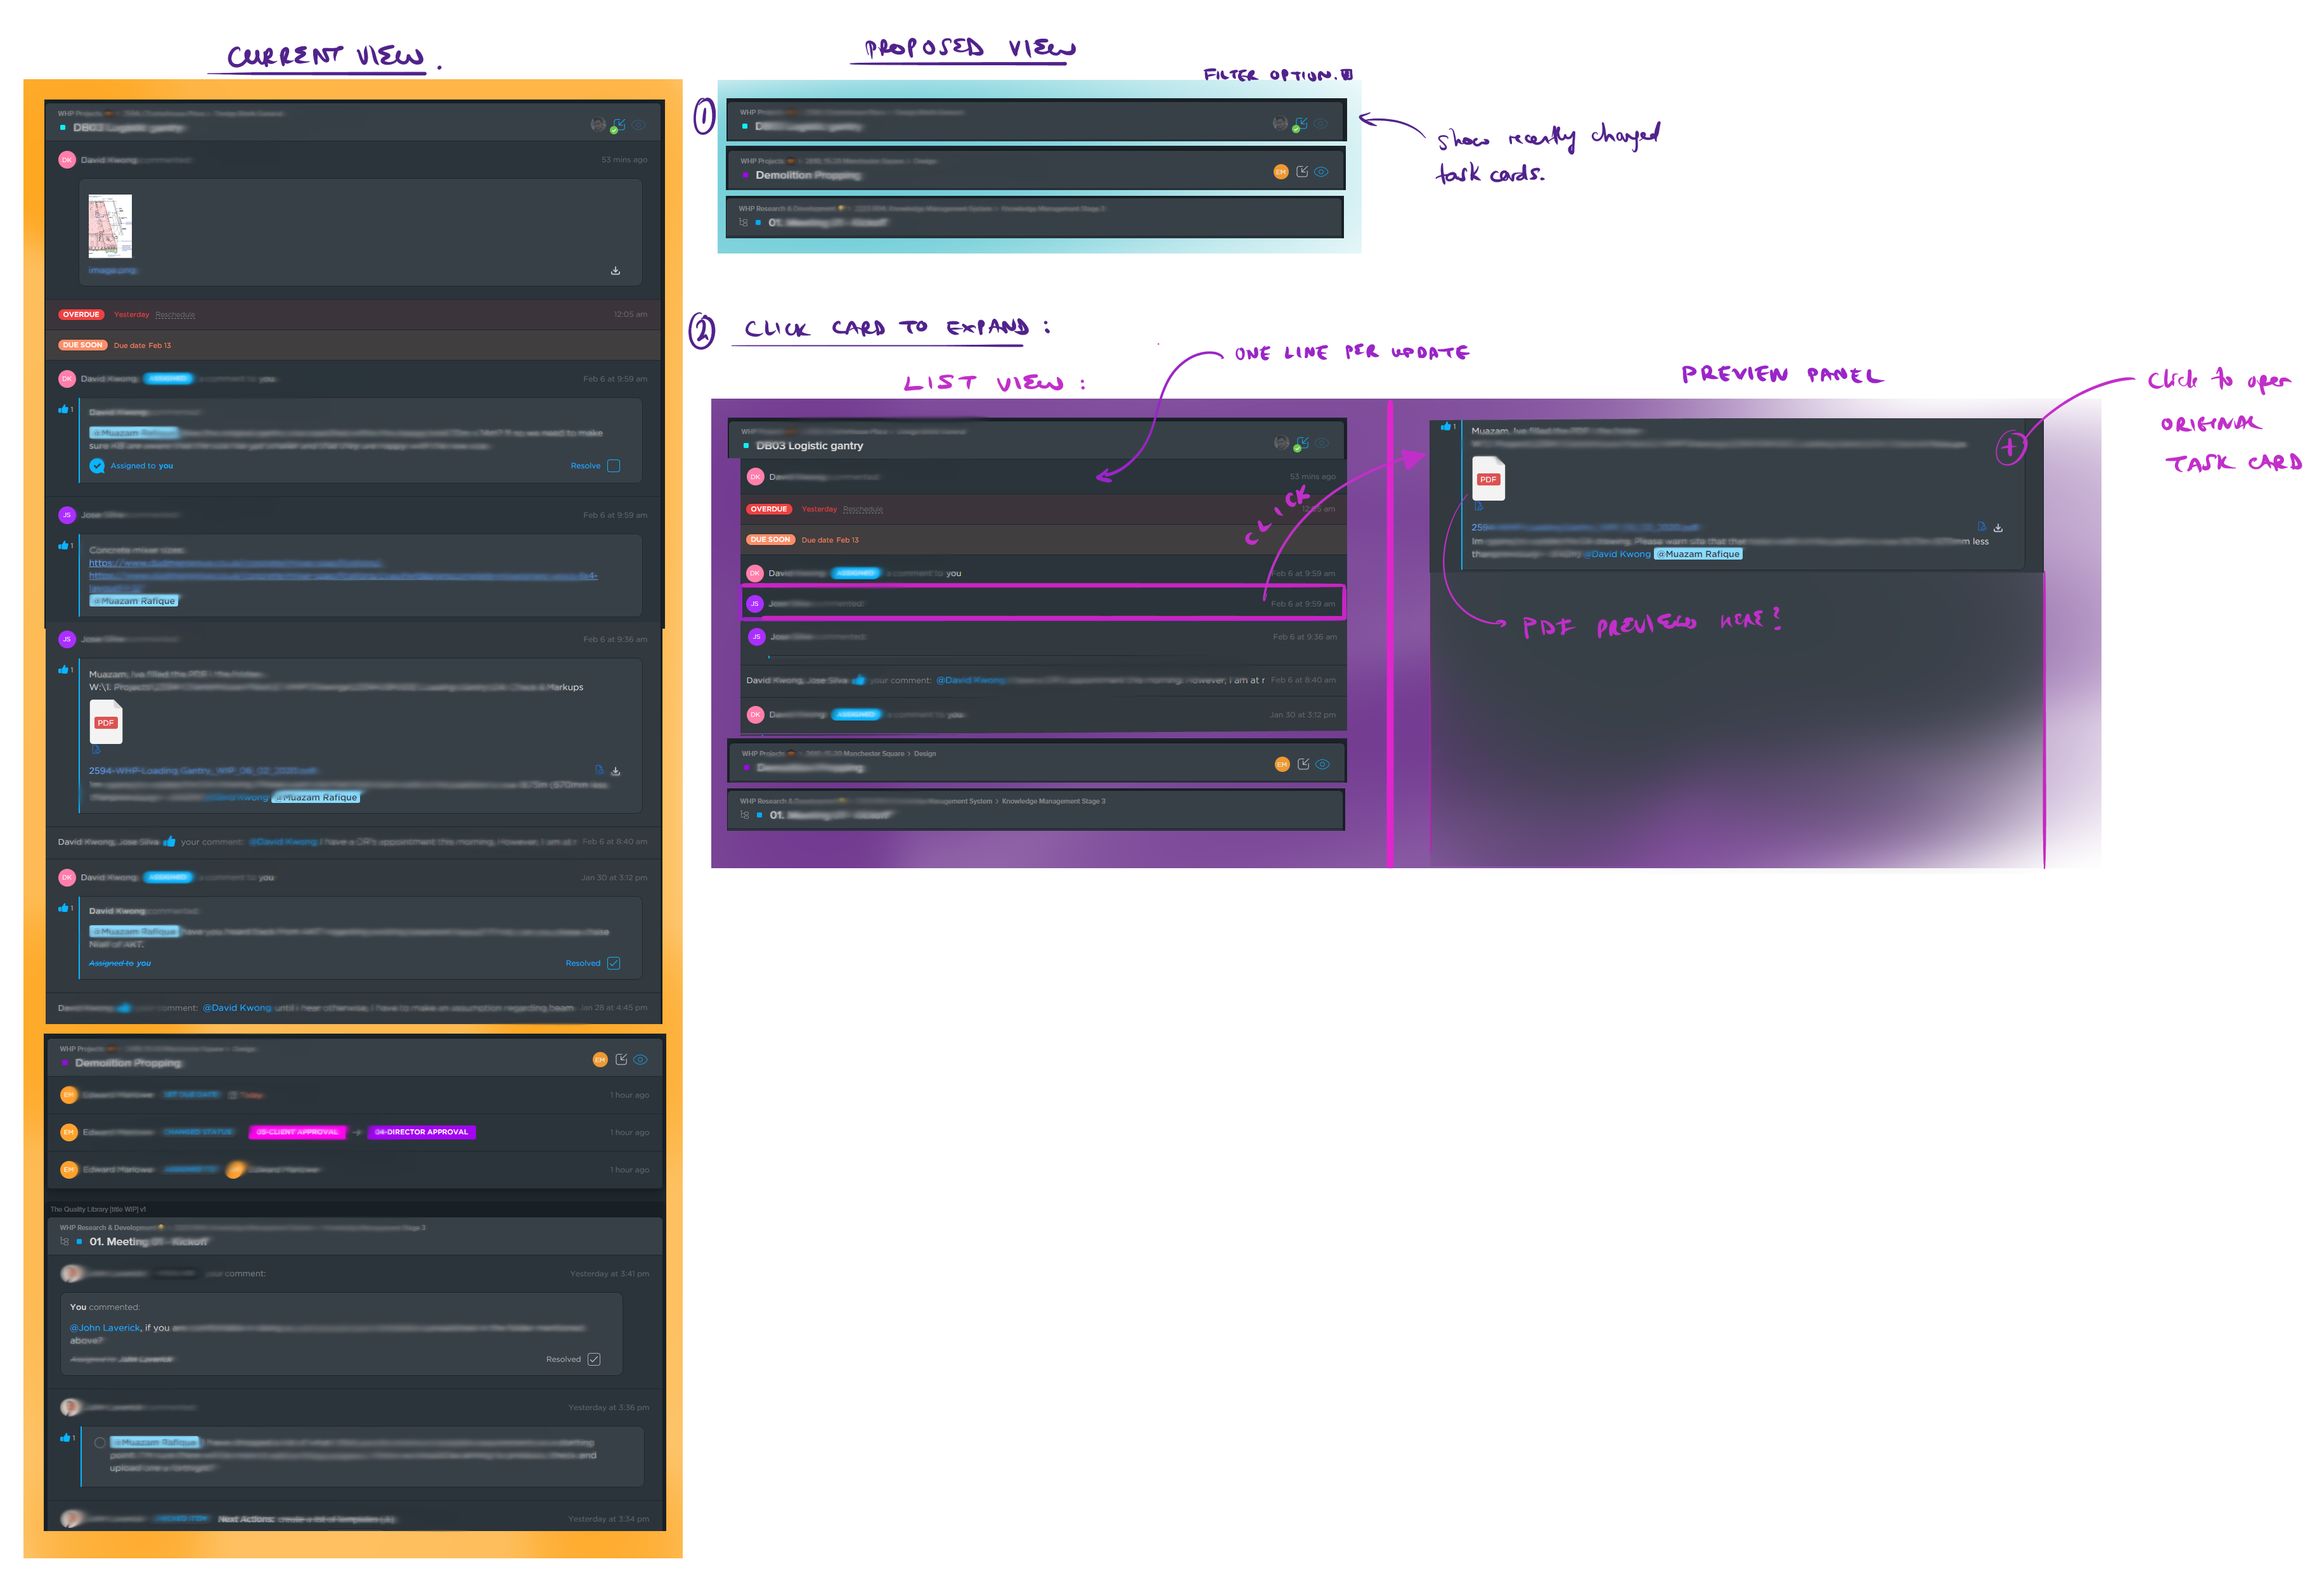
Task: Open task icon on list view Manchester Square card
Action: coord(1303,764)
